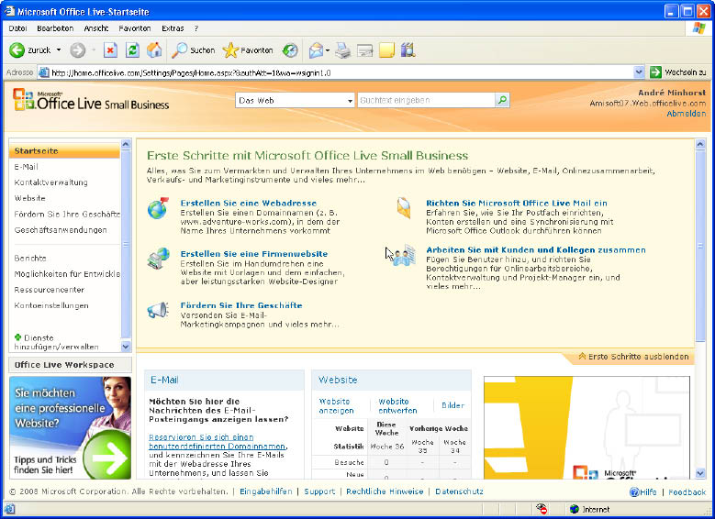Click the green search magnifier button
715x519 pixels.
502,100
